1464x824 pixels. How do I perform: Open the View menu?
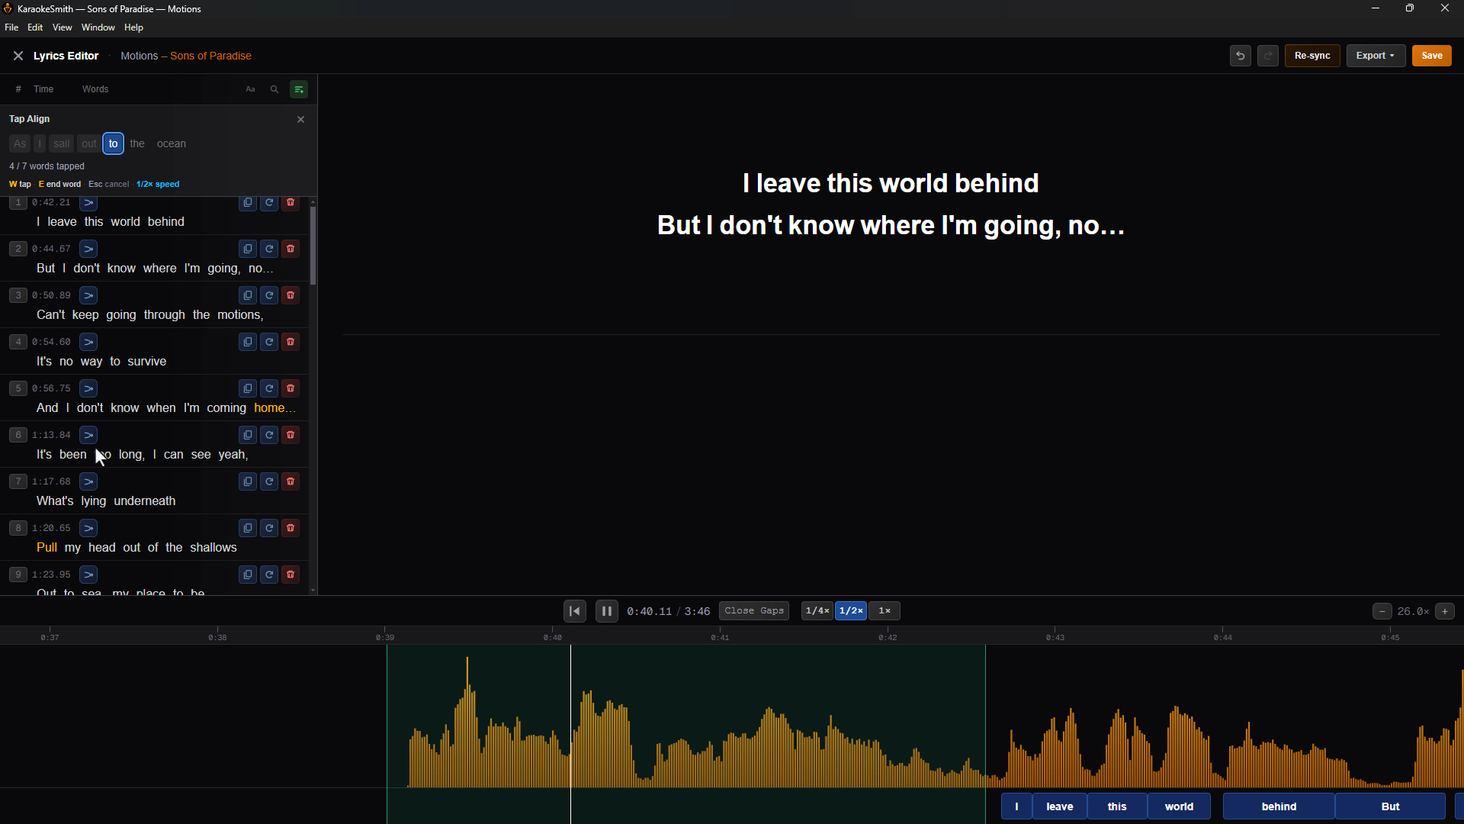point(62,27)
